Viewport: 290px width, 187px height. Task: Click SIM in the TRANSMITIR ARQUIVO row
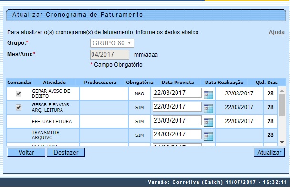(x=139, y=135)
